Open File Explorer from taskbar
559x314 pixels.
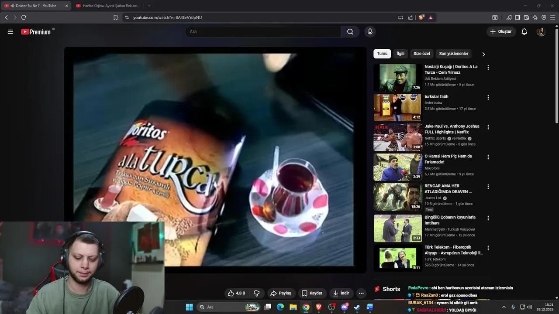(293, 307)
